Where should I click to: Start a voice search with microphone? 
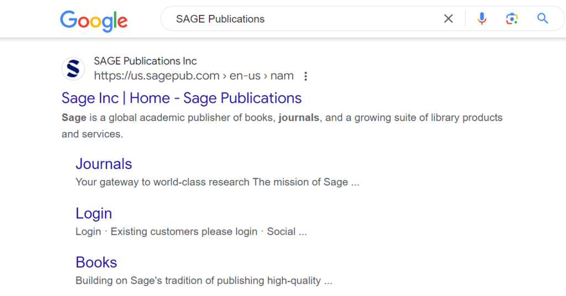click(x=481, y=19)
